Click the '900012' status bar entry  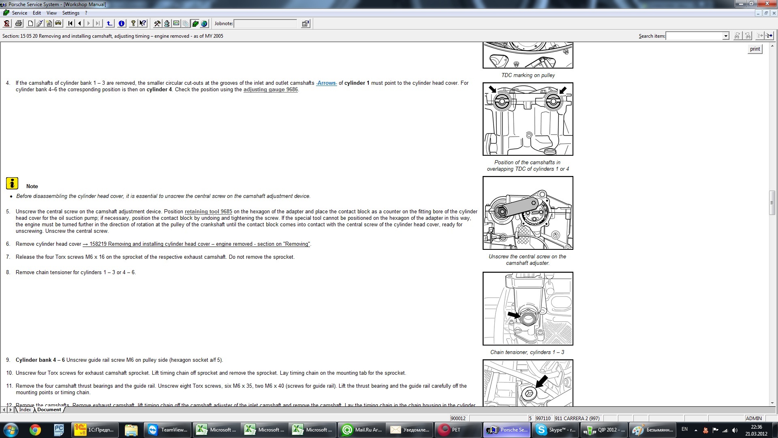coord(458,419)
